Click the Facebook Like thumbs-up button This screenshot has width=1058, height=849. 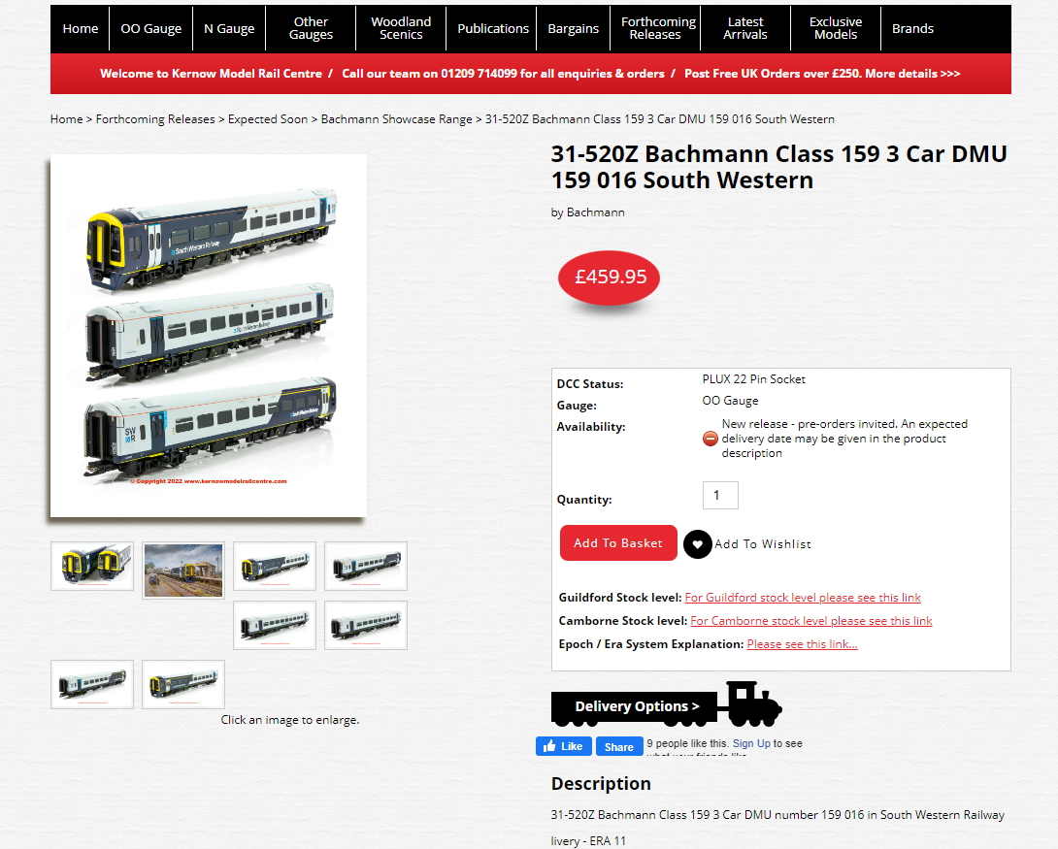click(563, 746)
